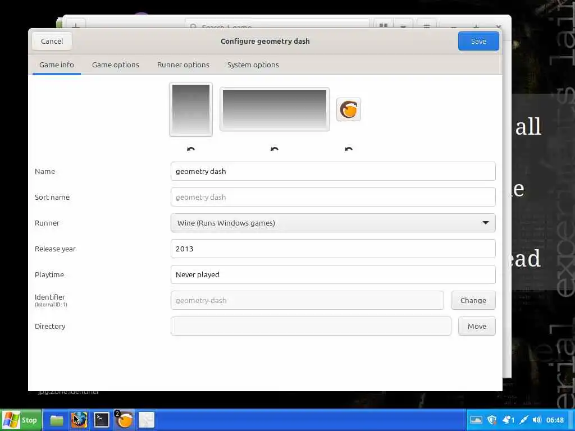Save the game configuration
575x431 pixels.
[478, 41]
